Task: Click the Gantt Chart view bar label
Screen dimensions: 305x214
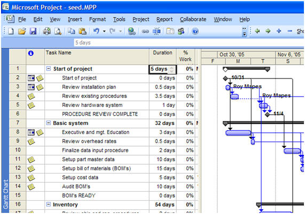Action: tap(5, 194)
